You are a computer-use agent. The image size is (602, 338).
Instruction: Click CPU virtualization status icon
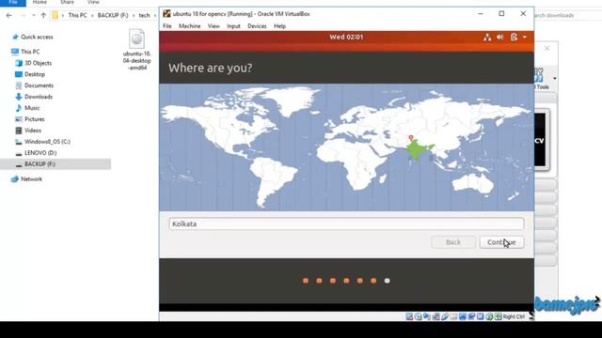coord(481,316)
